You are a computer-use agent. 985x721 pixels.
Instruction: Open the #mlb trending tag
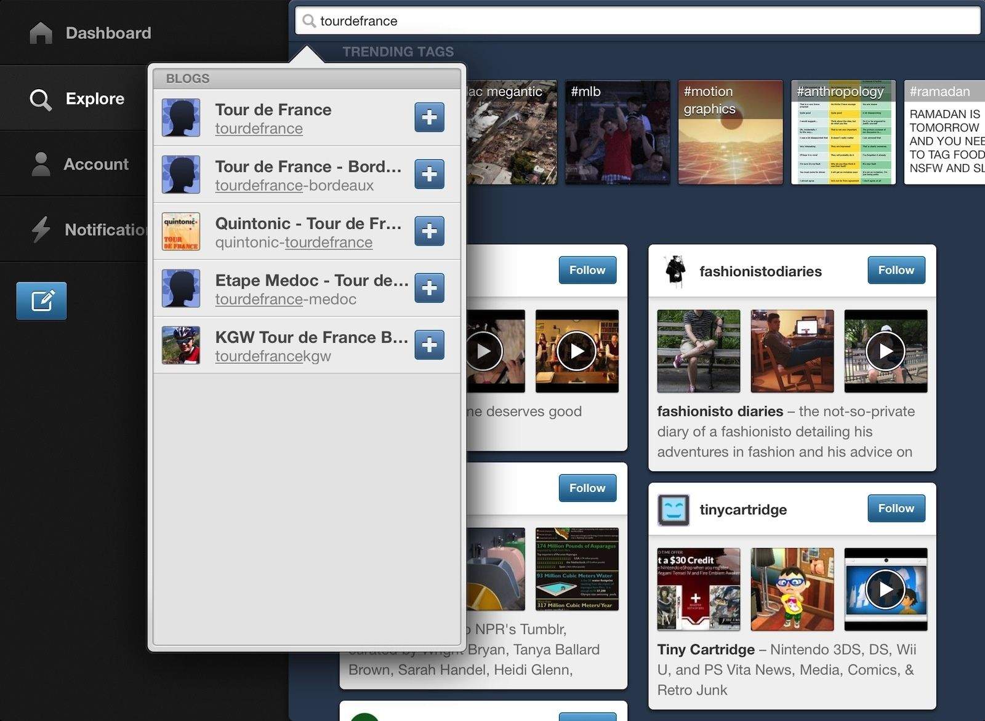[617, 132]
